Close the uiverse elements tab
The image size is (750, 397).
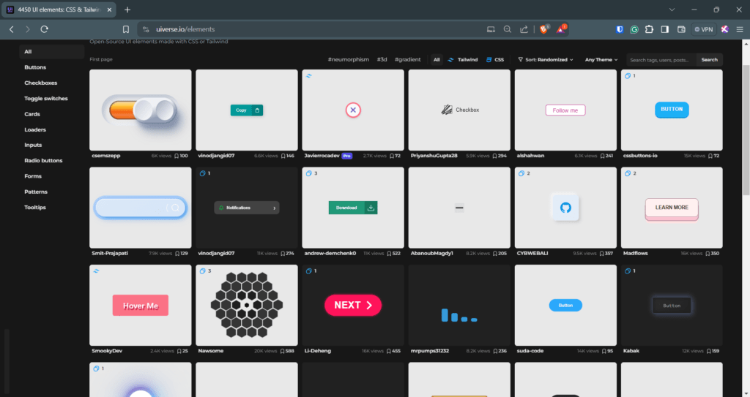[109, 10]
